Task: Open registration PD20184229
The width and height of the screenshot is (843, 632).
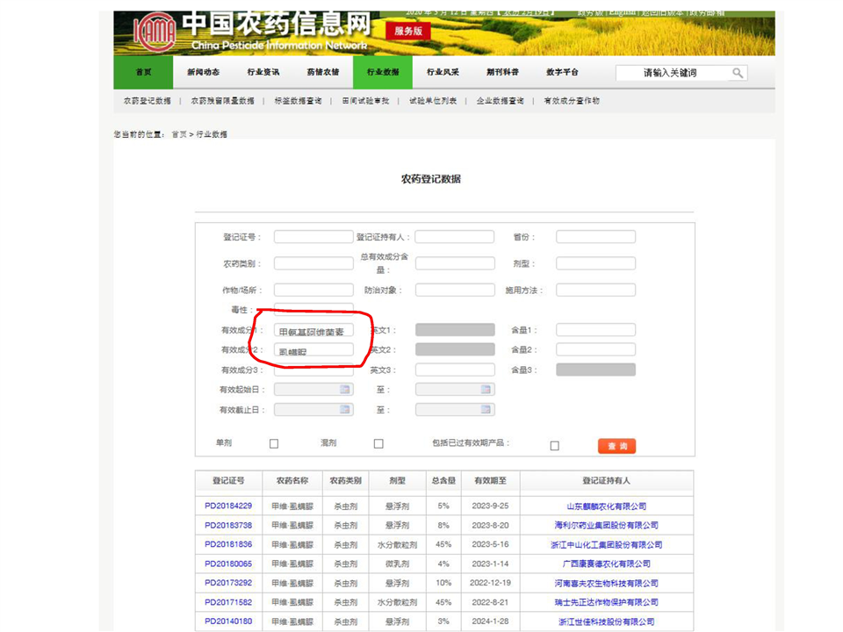Action: pos(228,506)
